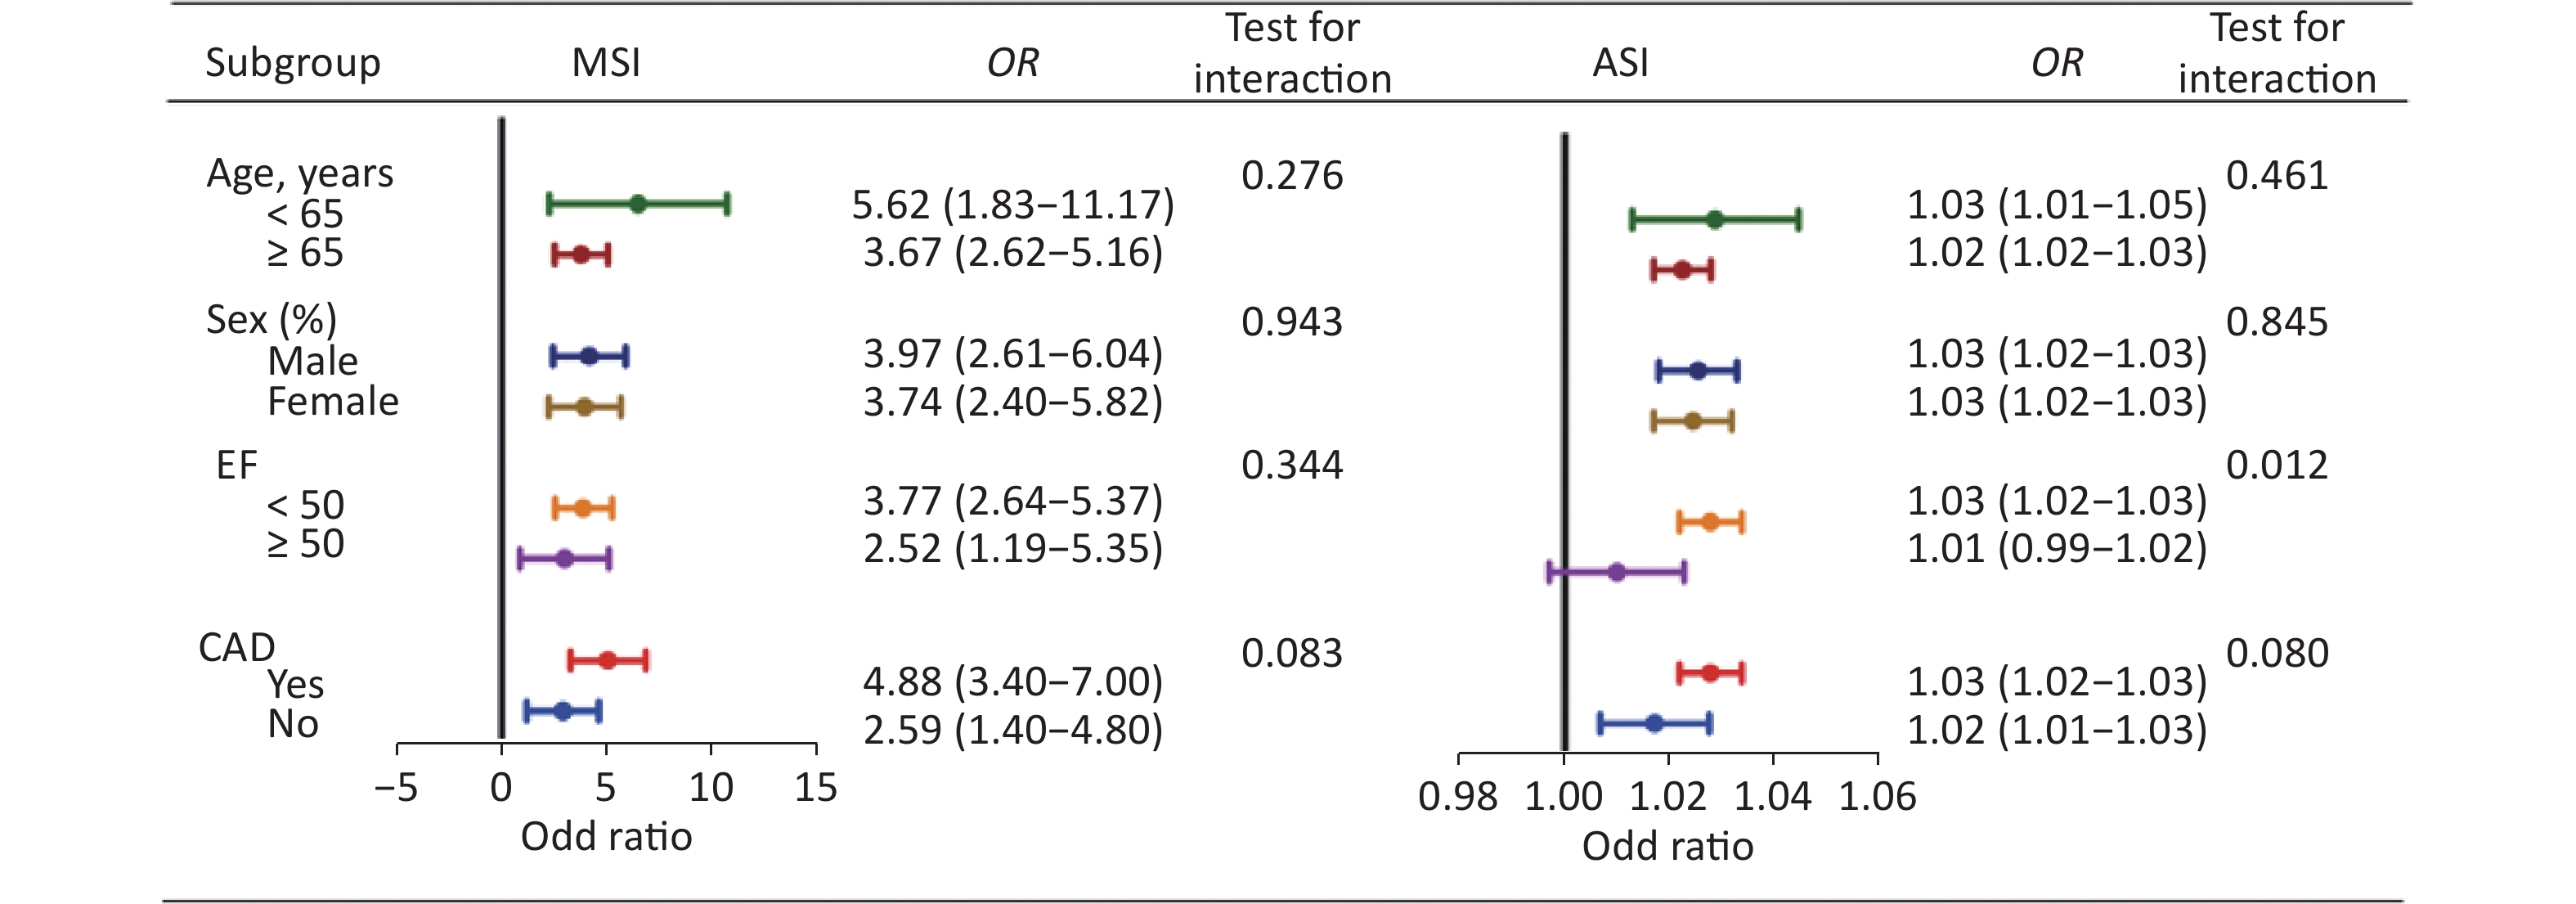Click the 'CAD' subgroup heading

click(237, 648)
